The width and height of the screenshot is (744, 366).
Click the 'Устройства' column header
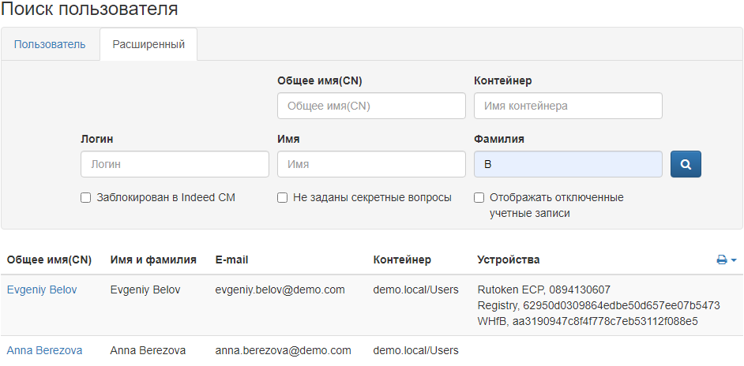pyautogui.click(x=509, y=260)
